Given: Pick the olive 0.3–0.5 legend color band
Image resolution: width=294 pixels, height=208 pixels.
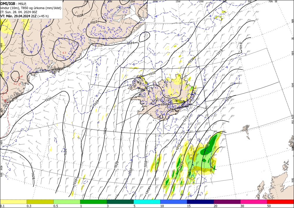Looking at the screenshot, I should pyautogui.click(x=40, y=202).
